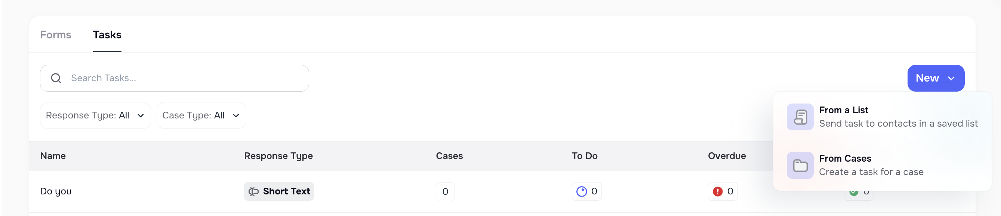
Task: Click the Name column header
Action: pos(53,156)
